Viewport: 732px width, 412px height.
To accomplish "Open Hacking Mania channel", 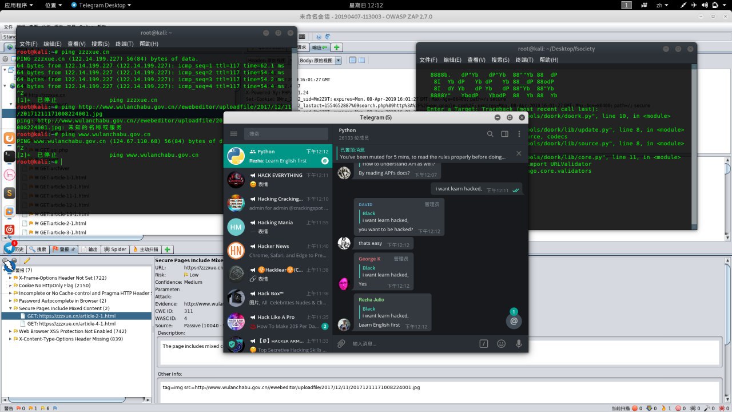I will coord(277,227).
